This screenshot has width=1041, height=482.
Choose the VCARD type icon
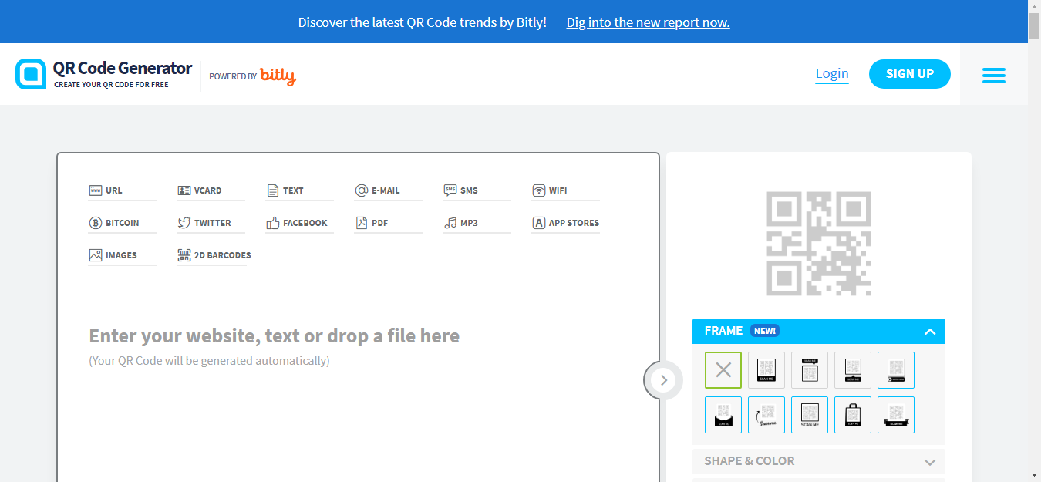click(x=184, y=190)
